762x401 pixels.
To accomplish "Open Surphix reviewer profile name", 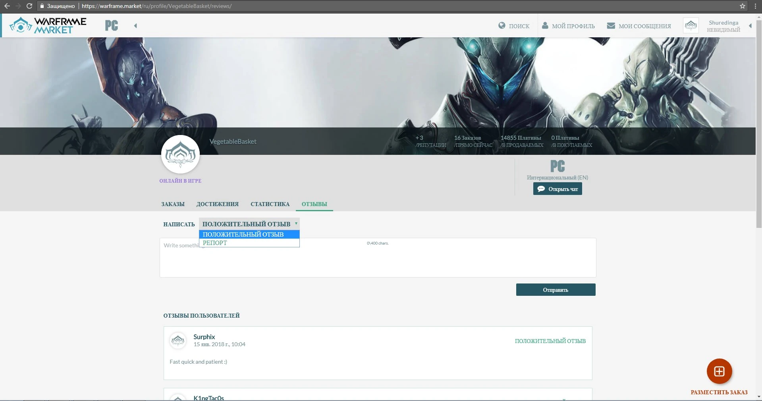I will (204, 337).
